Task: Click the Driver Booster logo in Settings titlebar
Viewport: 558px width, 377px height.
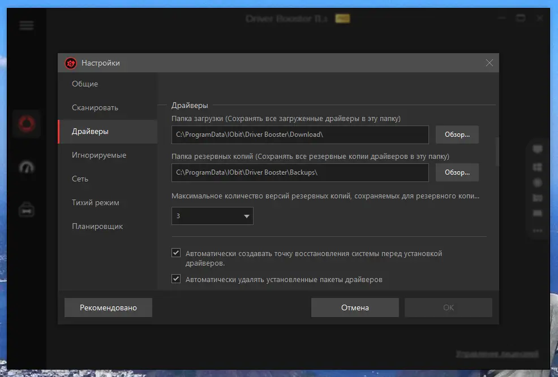Action: [x=70, y=63]
